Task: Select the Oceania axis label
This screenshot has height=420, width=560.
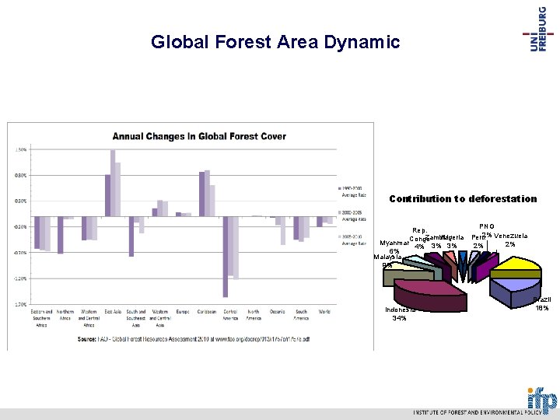Action: [x=277, y=312]
